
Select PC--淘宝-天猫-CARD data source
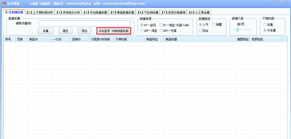[x=174, y=25]
